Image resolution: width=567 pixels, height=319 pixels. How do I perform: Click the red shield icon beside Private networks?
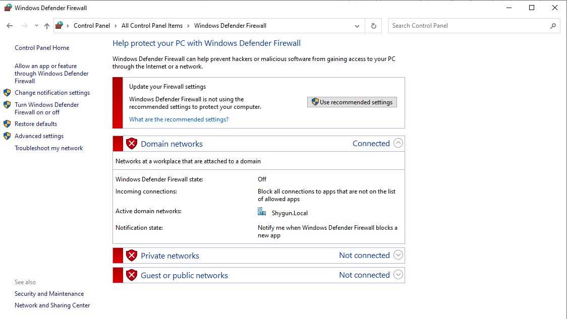(x=132, y=256)
